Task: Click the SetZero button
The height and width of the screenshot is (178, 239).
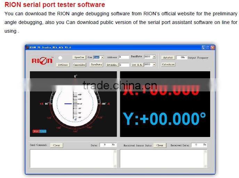Action: (x=63, y=65)
